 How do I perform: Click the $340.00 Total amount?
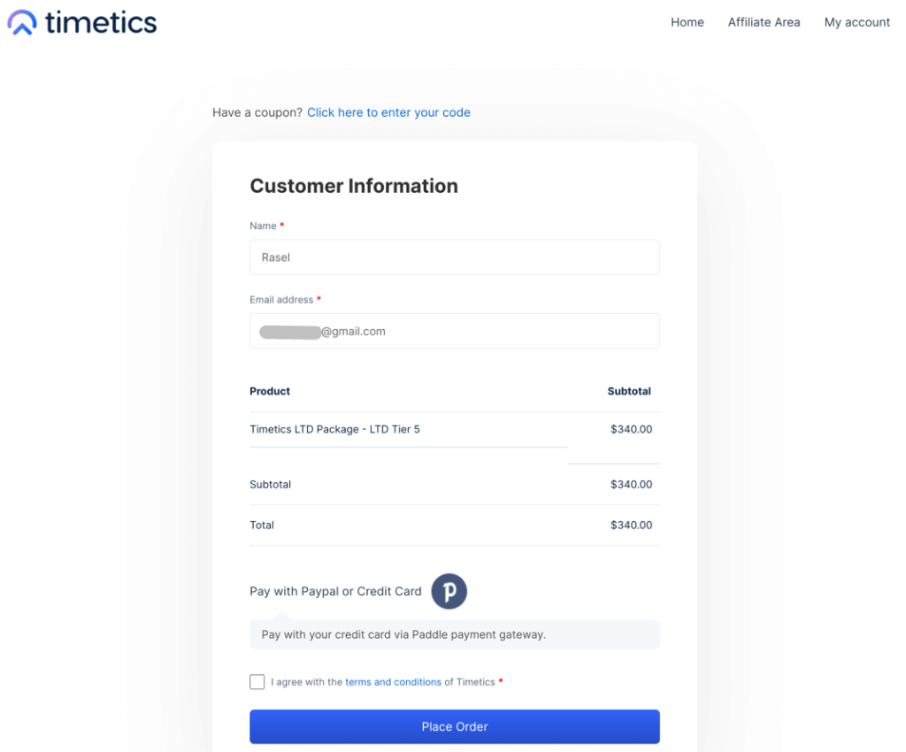point(631,525)
